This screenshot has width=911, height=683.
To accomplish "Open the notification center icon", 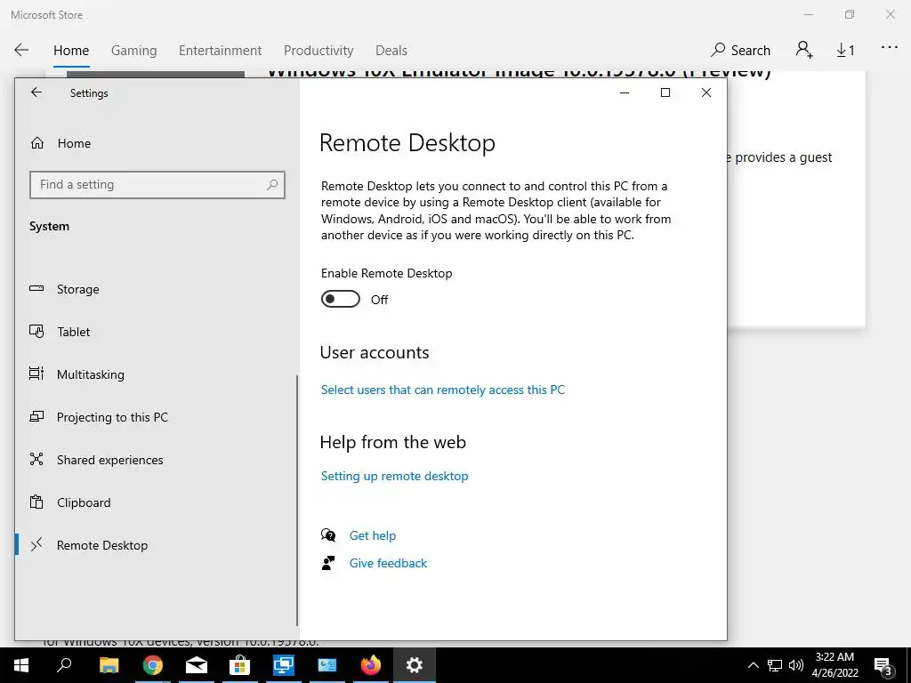I will click(883, 666).
